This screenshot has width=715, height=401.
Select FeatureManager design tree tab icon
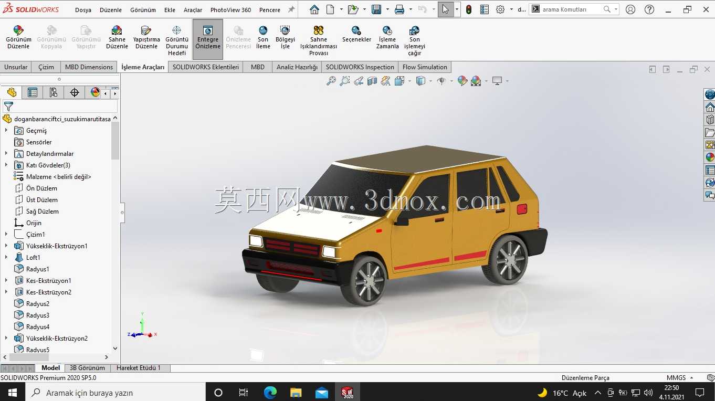12,92
